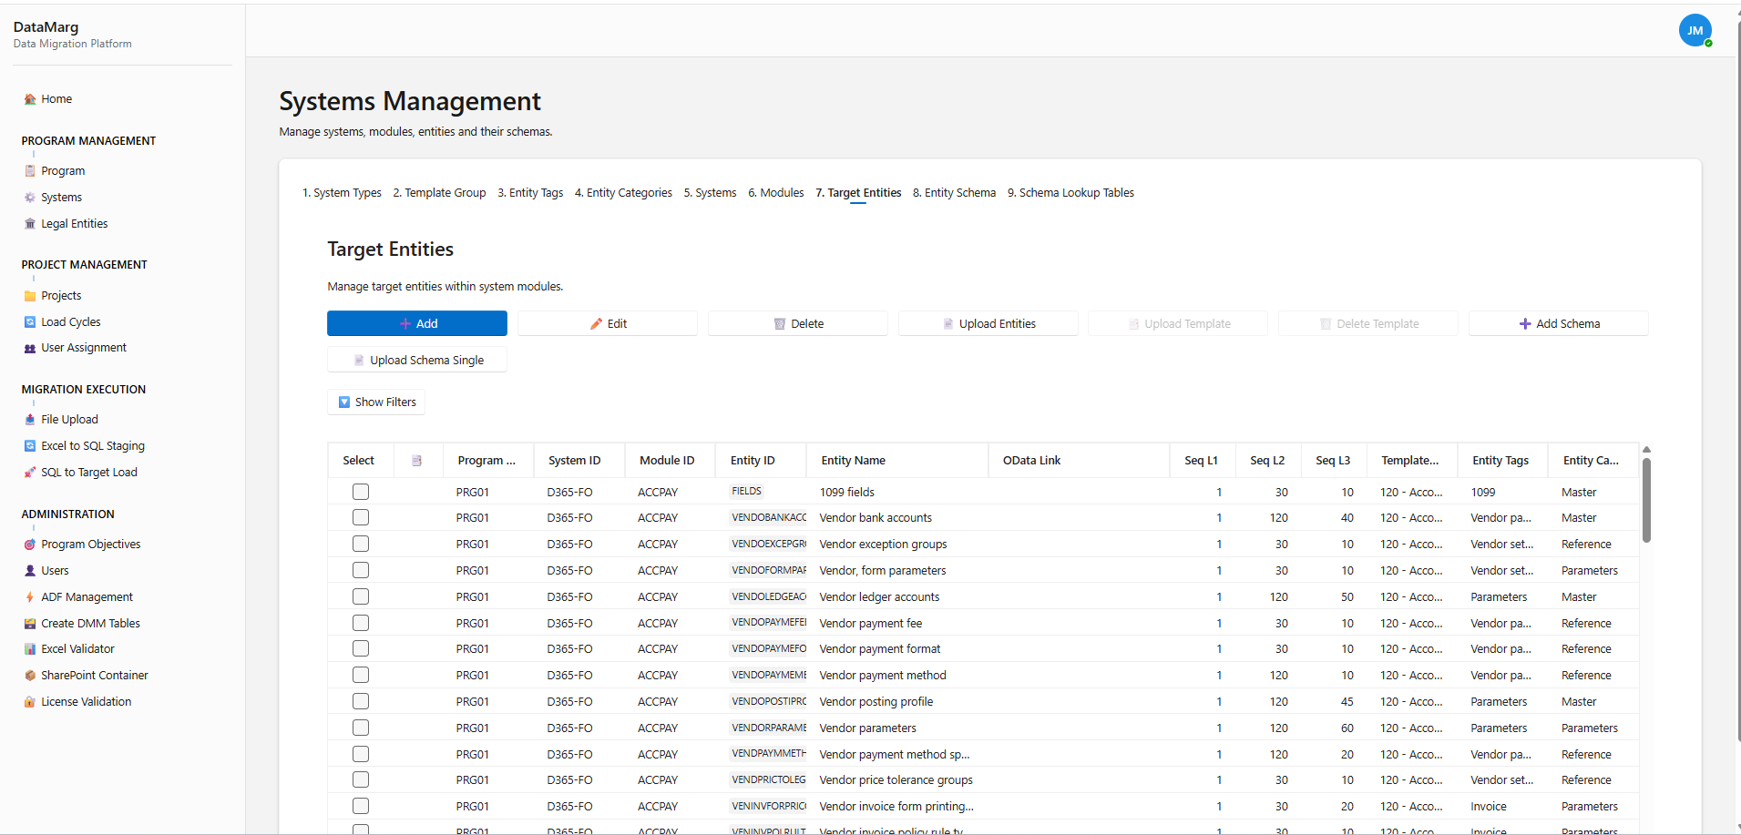Select checkbox for 1099 fields row

(361, 491)
